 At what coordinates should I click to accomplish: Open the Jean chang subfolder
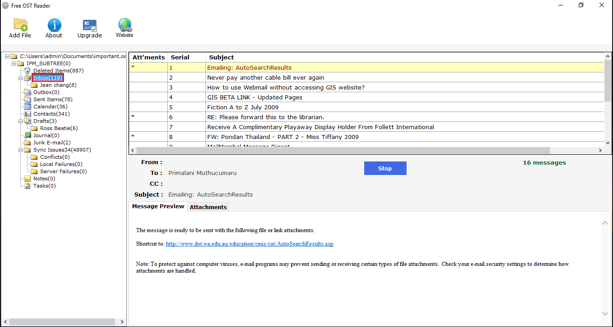(58, 85)
